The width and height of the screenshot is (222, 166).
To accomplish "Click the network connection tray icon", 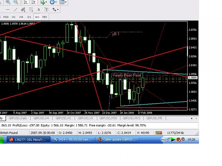I will coord(168,139).
